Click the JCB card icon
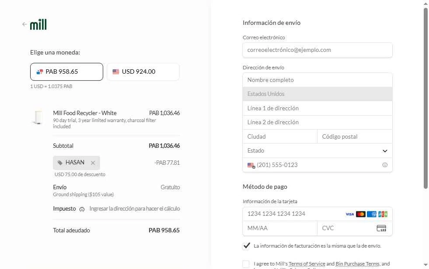This screenshot has height=269, width=429. (383, 214)
